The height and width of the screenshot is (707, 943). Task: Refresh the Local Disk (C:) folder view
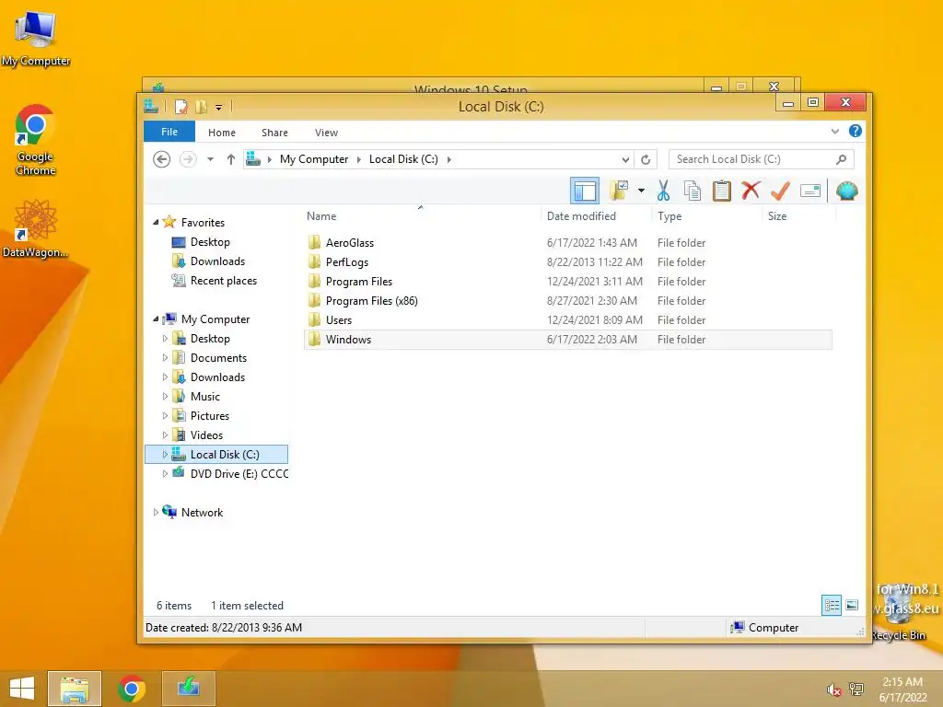tap(646, 159)
